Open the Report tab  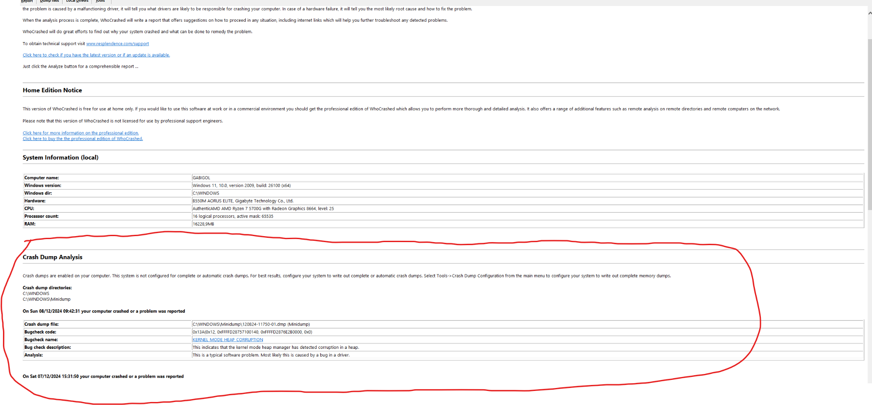[x=27, y=1]
